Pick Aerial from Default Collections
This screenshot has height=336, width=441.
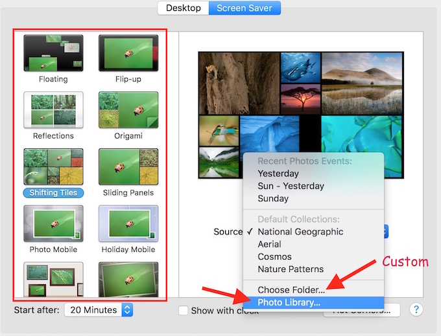click(x=269, y=244)
